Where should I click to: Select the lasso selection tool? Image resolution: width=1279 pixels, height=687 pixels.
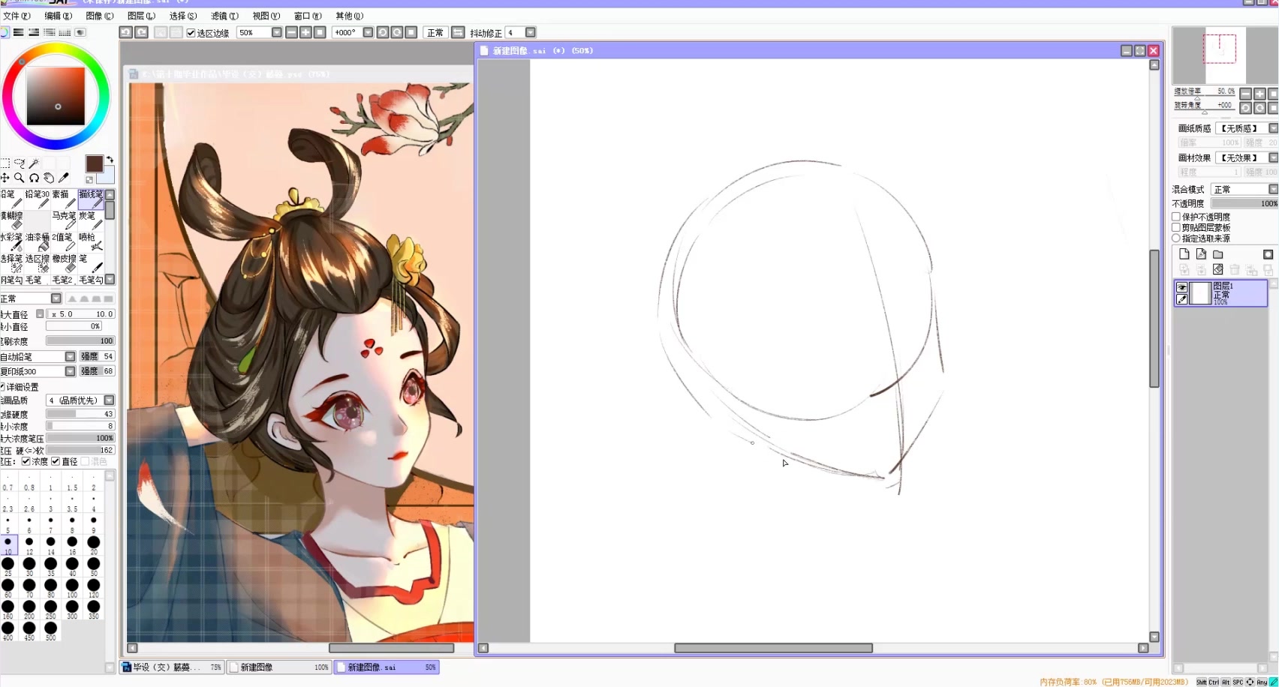click(20, 163)
